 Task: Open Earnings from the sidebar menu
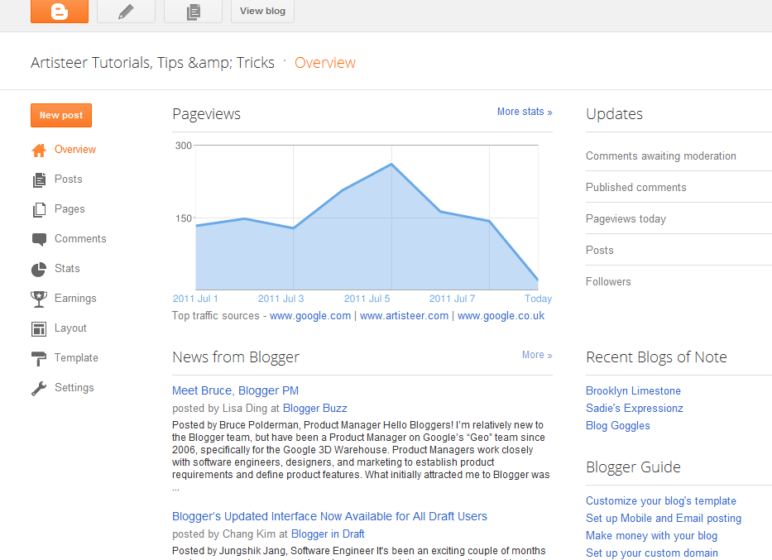[x=75, y=299]
